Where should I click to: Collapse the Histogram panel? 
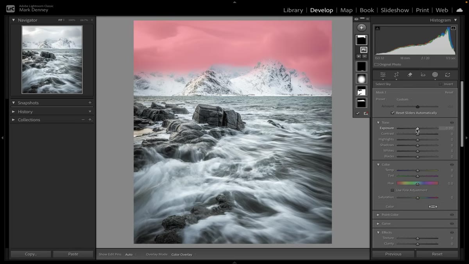pyautogui.click(x=455, y=20)
